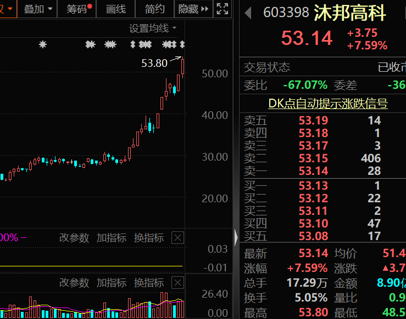This screenshot has width=406, height=319.
Task: Click the 买一 price 53.13 row
Action: coord(313,186)
